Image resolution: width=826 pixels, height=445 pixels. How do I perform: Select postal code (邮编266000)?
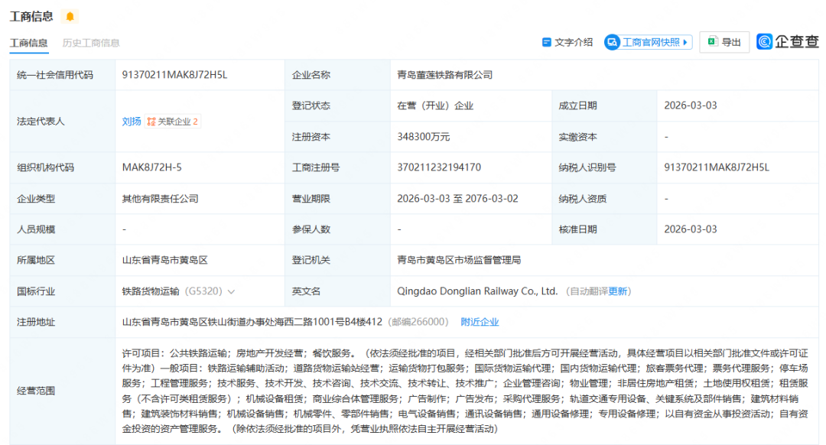coord(418,322)
